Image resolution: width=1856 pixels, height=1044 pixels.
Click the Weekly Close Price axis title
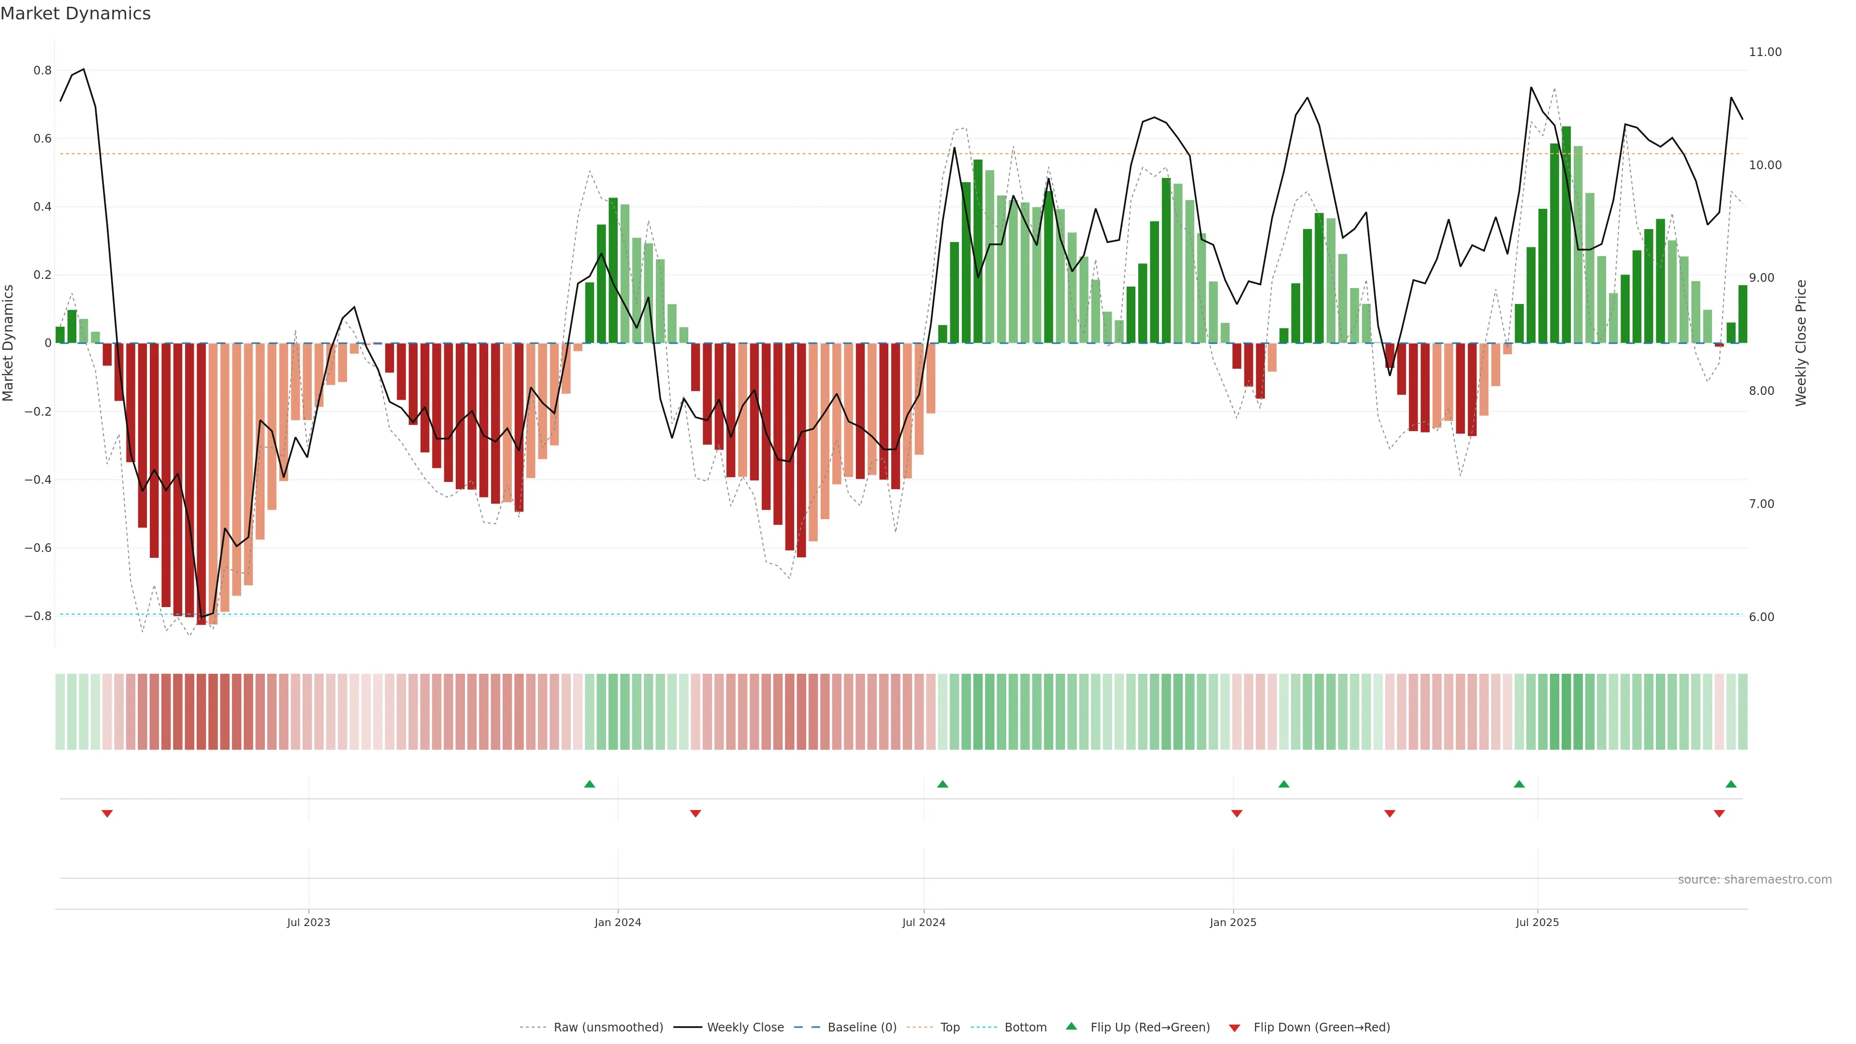(x=1800, y=343)
